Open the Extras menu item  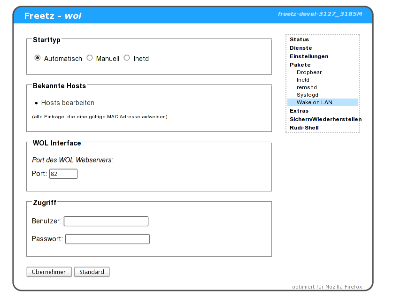coord(299,111)
